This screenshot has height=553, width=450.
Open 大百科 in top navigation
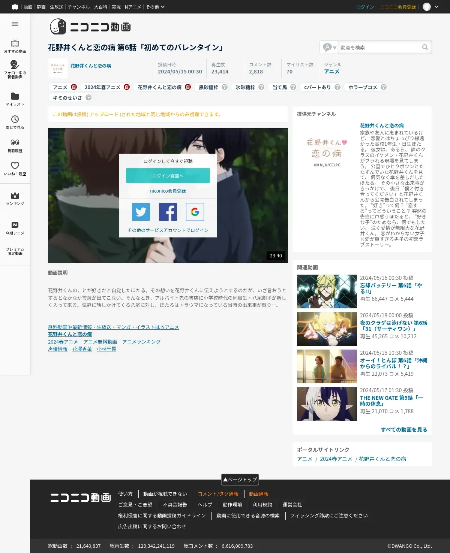[x=101, y=7]
